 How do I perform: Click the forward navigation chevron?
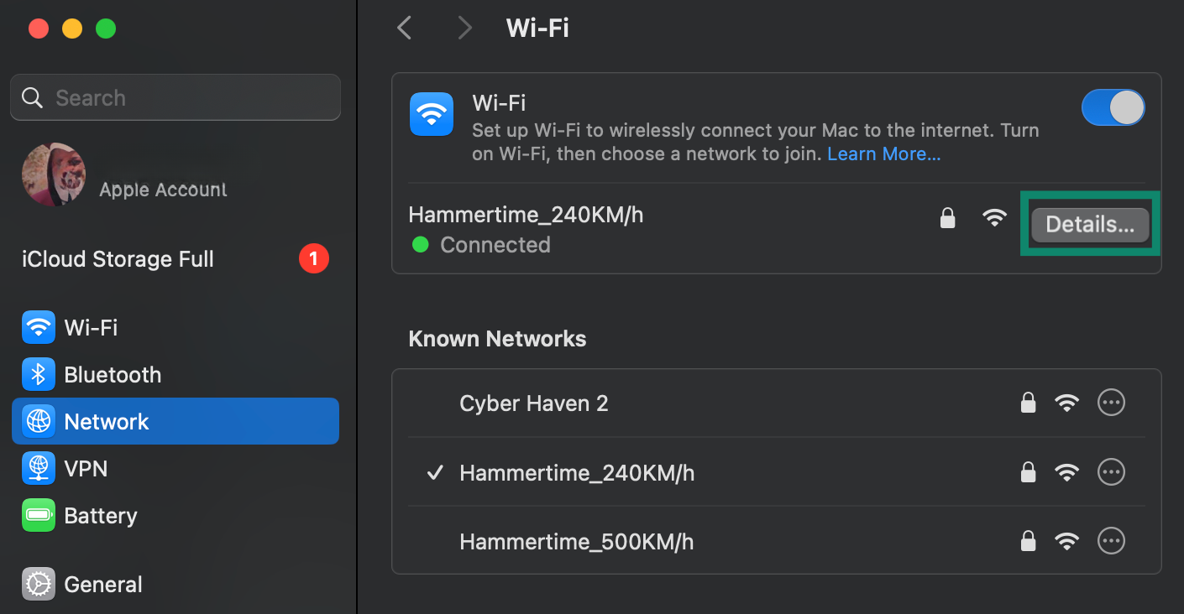[465, 28]
